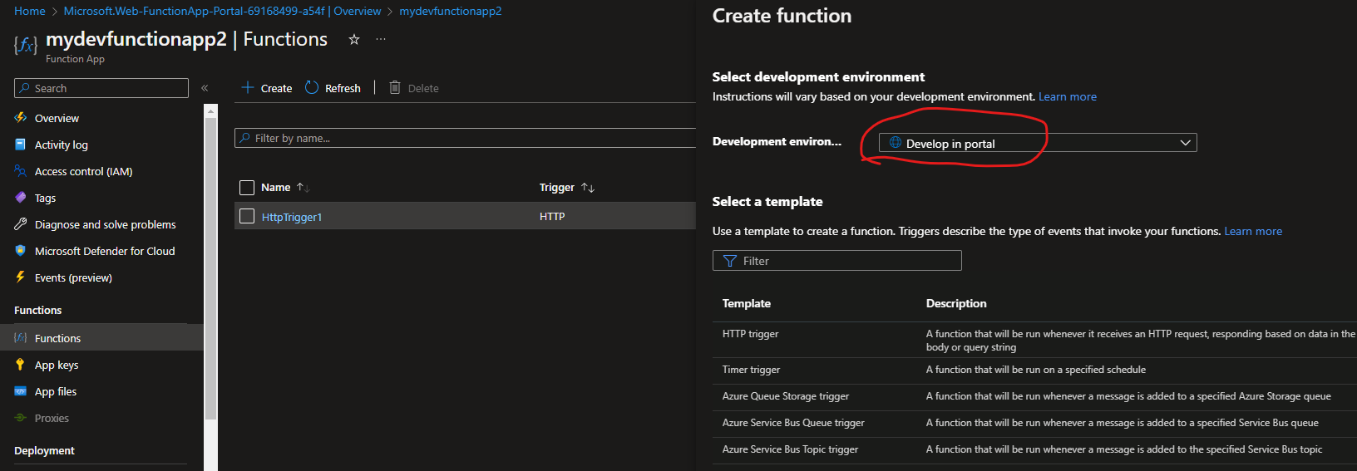
Task: Click Home in the breadcrumb
Action: (30, 11)
